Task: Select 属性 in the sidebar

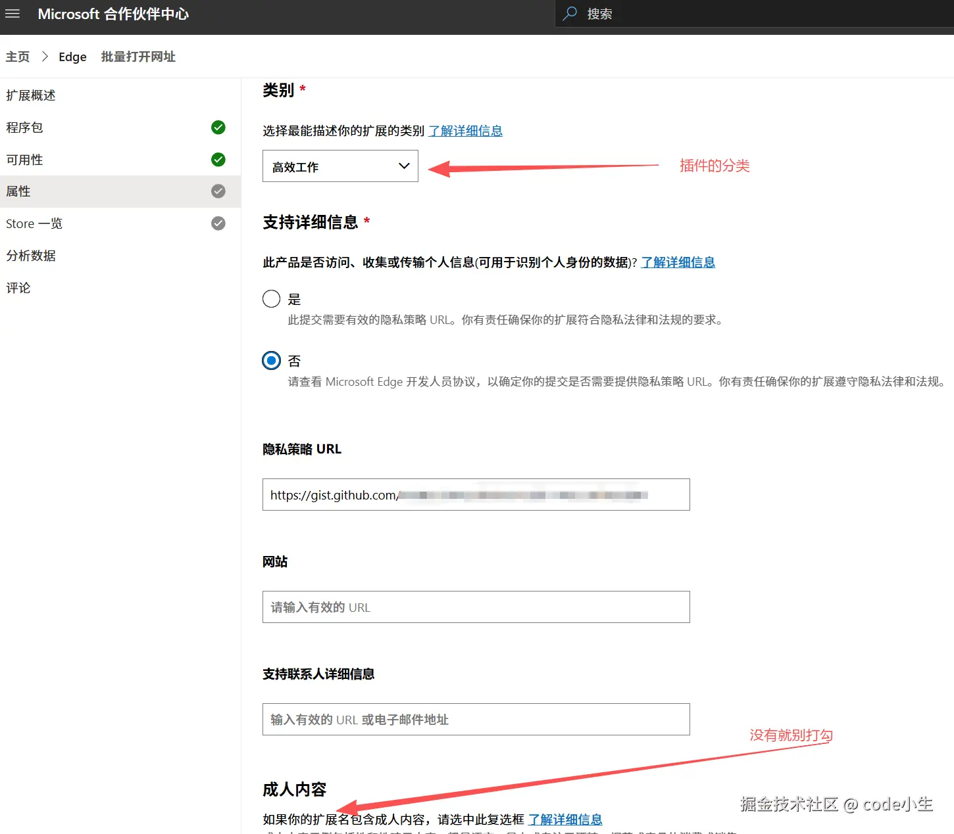Action: click(120, 191)
